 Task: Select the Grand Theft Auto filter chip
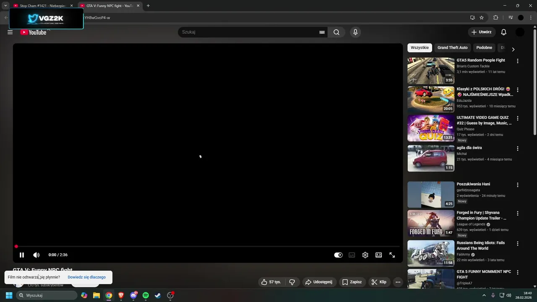click(x=452, y=48)
